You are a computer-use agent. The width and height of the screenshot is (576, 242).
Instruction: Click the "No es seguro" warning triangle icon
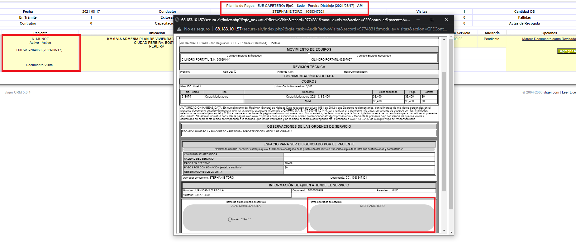[179, 29]
